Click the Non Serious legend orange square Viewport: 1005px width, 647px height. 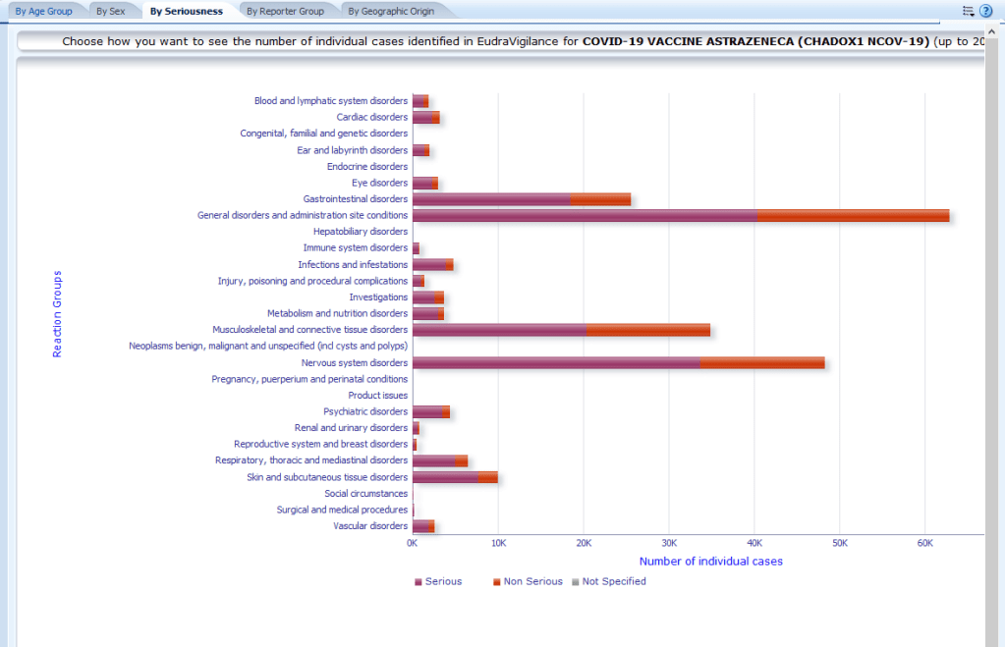point(497,582)
